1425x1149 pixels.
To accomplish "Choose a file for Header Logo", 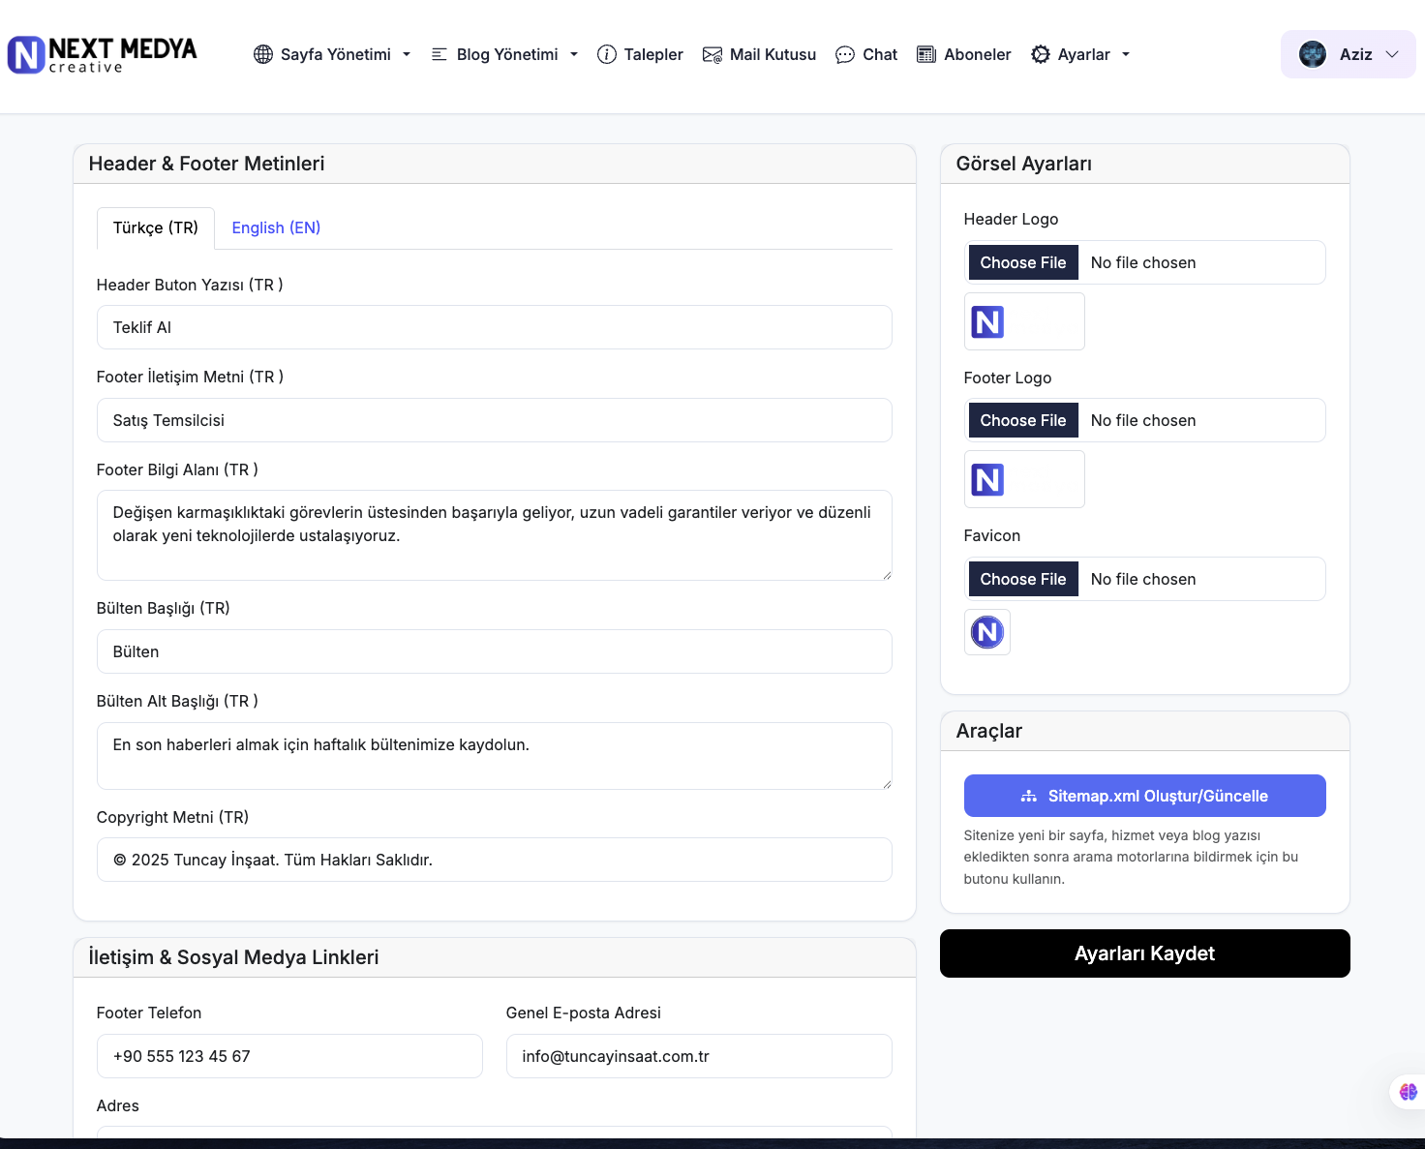I will pyautogui.click(x=1023, y=263).
